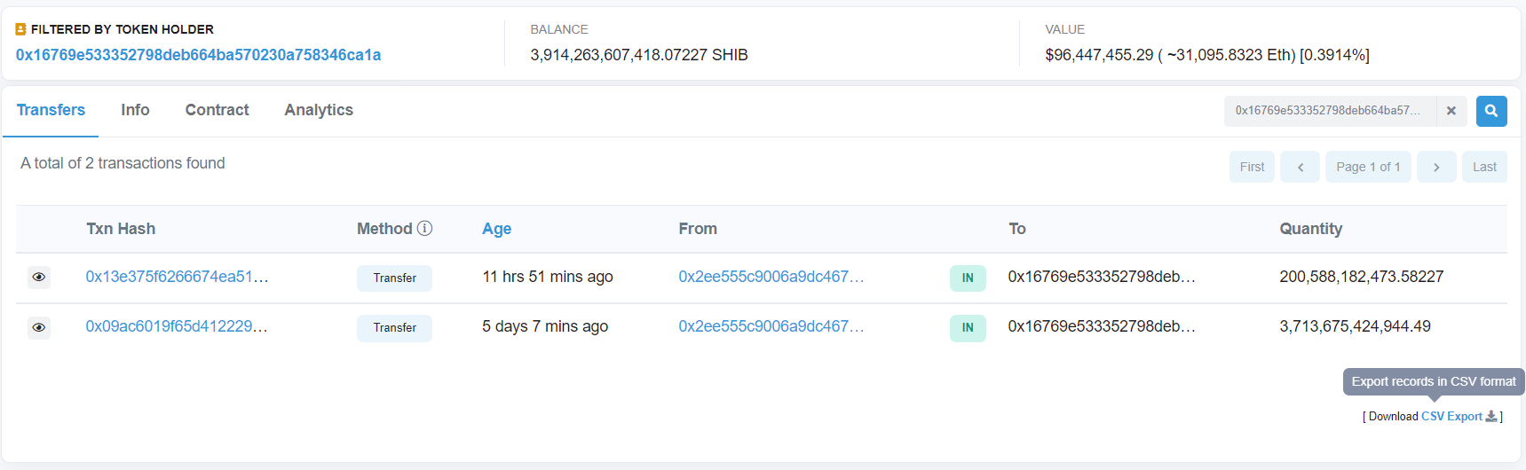Click the First page button

click(x=1252, y=167)
